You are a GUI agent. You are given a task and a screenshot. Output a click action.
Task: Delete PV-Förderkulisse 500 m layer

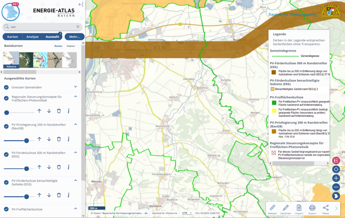click(59, 167)
